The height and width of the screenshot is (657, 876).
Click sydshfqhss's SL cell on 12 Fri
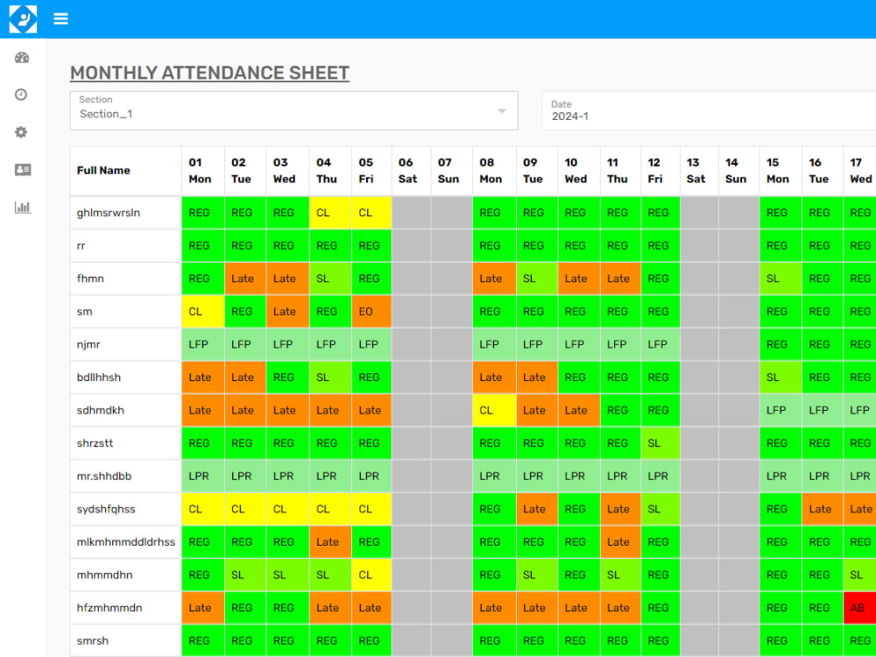pos(661,509)
